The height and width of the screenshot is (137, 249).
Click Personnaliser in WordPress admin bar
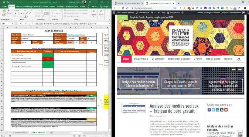(142, 12)
